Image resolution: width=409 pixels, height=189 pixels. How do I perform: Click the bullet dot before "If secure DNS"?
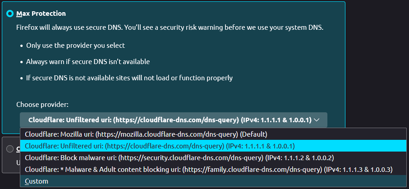point(22,78)
